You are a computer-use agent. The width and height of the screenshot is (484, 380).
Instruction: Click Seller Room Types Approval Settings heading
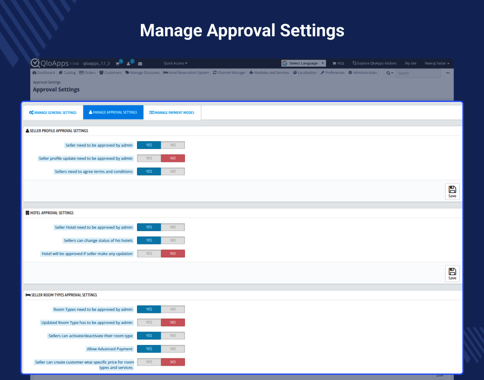point(64,295)
